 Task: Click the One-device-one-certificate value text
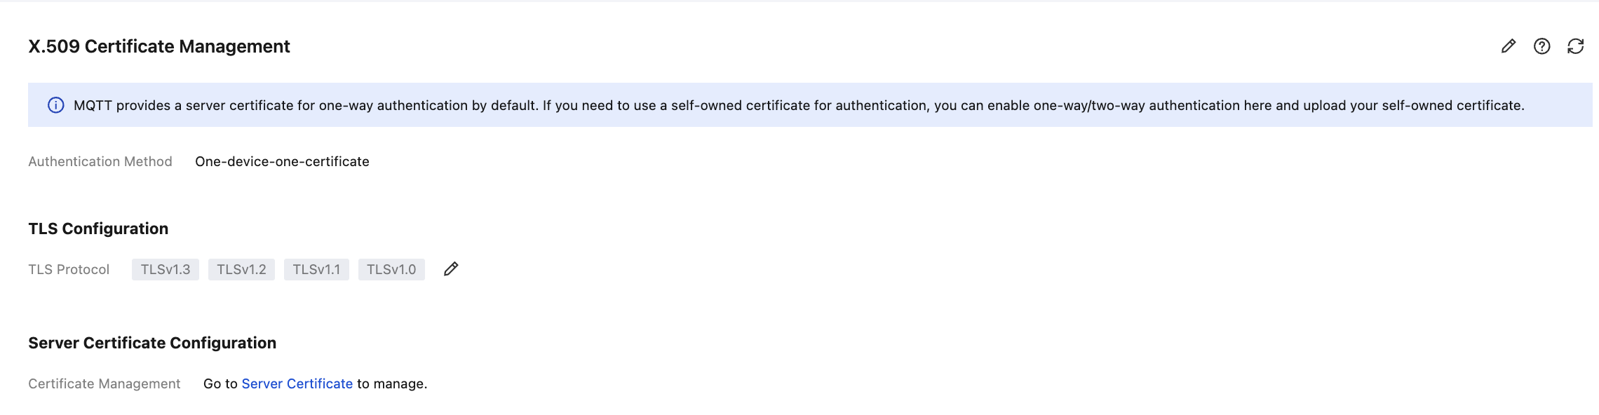[282, 161]
